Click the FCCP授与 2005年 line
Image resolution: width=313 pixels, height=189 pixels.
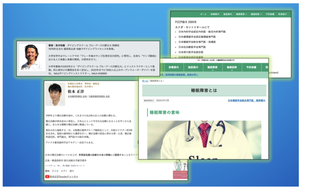(185, 22)
